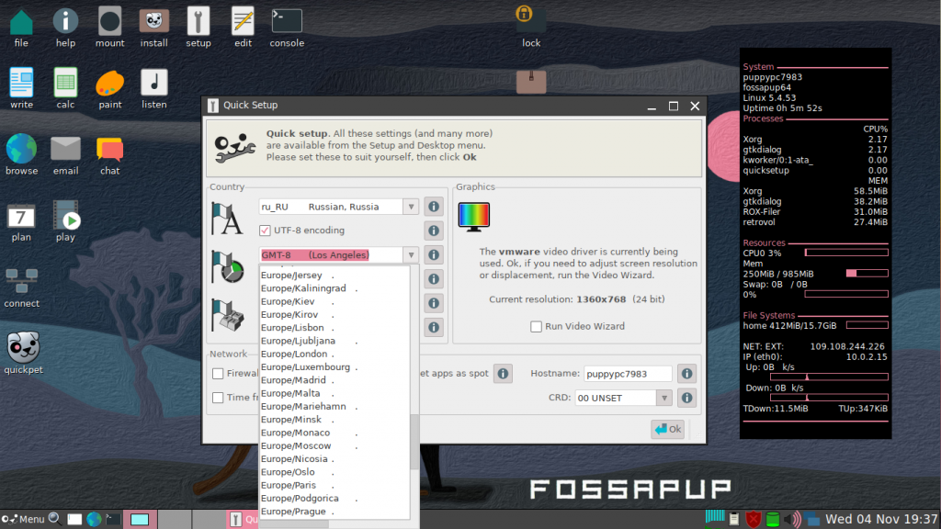Open the CRD 00 UNSET dropdown
941x529 pixels.
tap(622, 398)
